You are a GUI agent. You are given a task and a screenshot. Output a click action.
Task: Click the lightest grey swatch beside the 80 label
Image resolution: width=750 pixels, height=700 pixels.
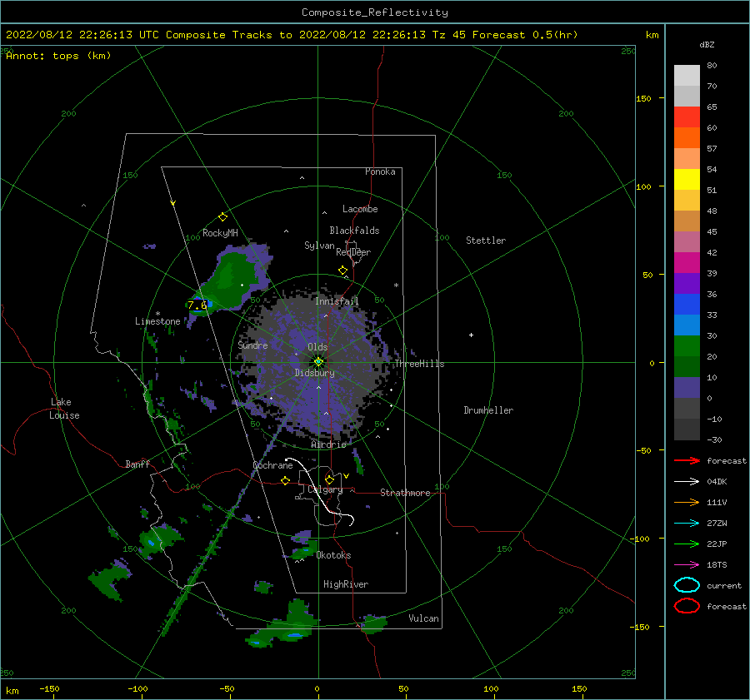point(687,75)
